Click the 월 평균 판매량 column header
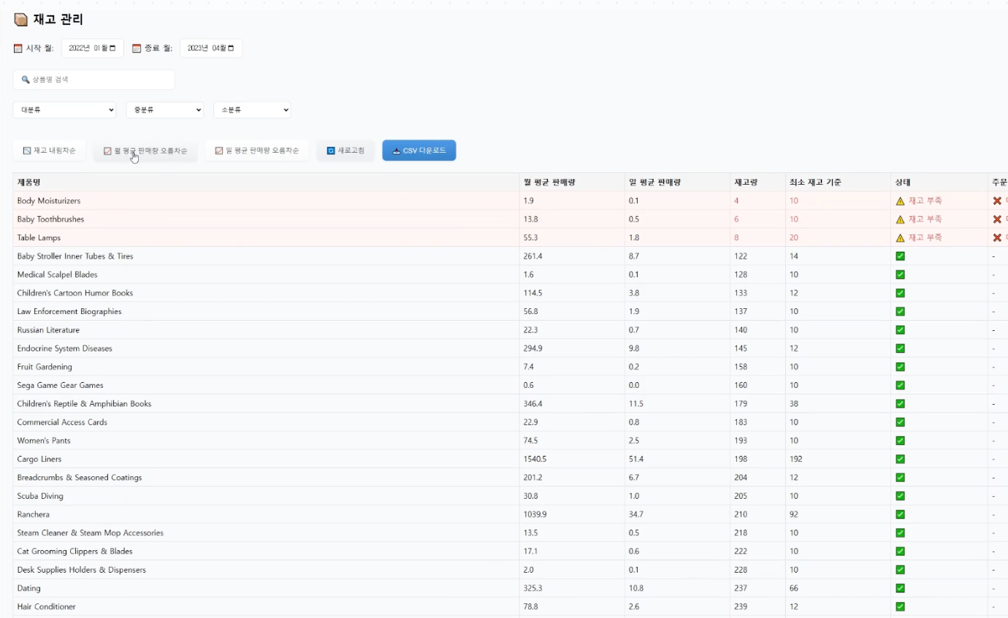1008x618 pixels. point(549,182)
